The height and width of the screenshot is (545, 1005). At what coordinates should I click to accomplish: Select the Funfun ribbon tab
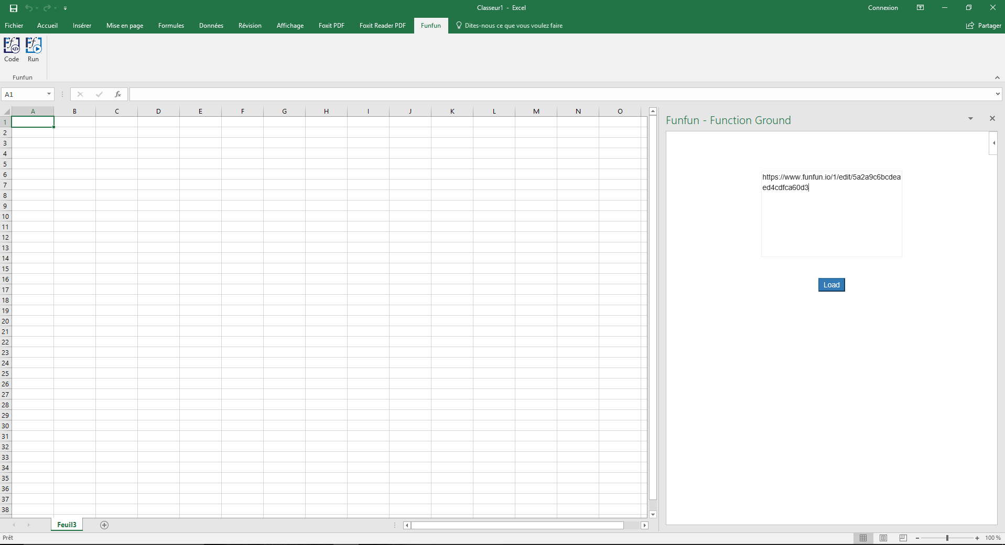click(431, 26)
